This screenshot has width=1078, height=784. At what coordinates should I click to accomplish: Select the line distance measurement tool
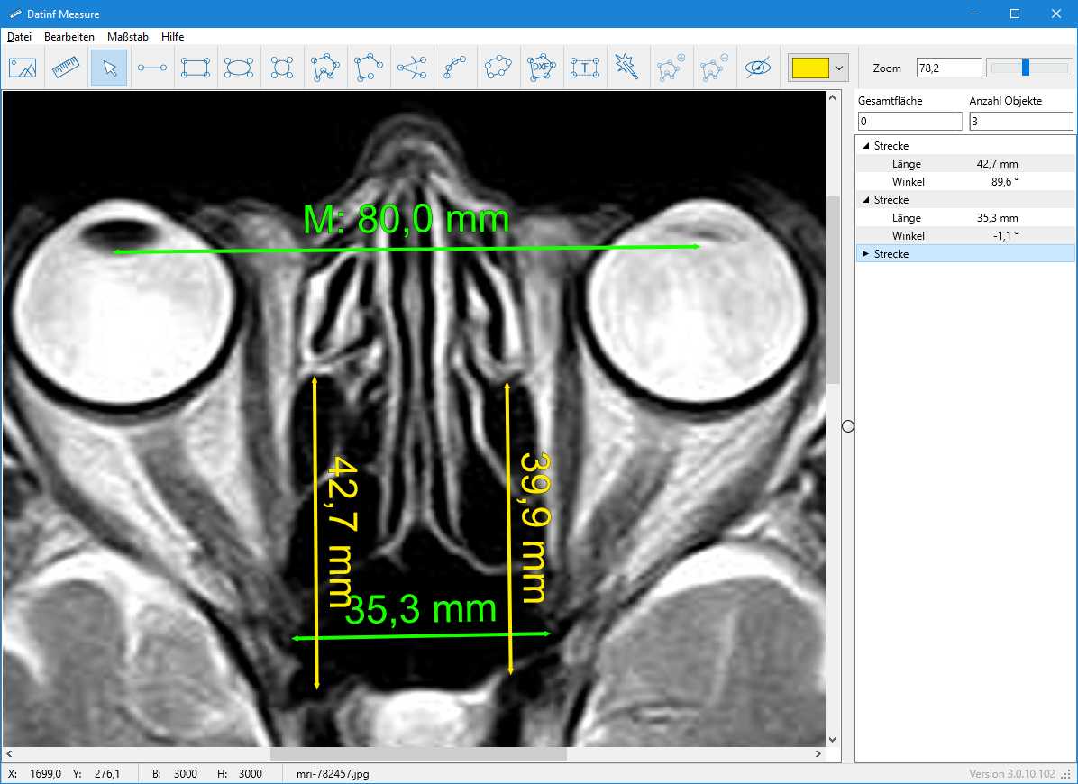(152, 68)
